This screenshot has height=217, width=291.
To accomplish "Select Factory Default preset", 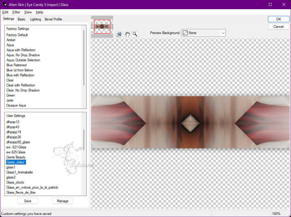I will pos(17,35).
